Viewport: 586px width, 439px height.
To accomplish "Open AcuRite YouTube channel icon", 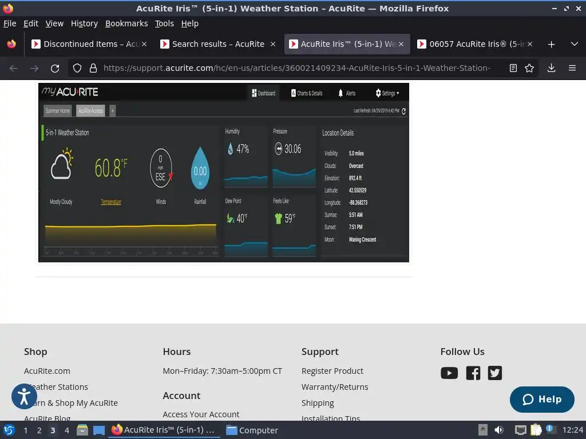I will [x=449, y=373].
